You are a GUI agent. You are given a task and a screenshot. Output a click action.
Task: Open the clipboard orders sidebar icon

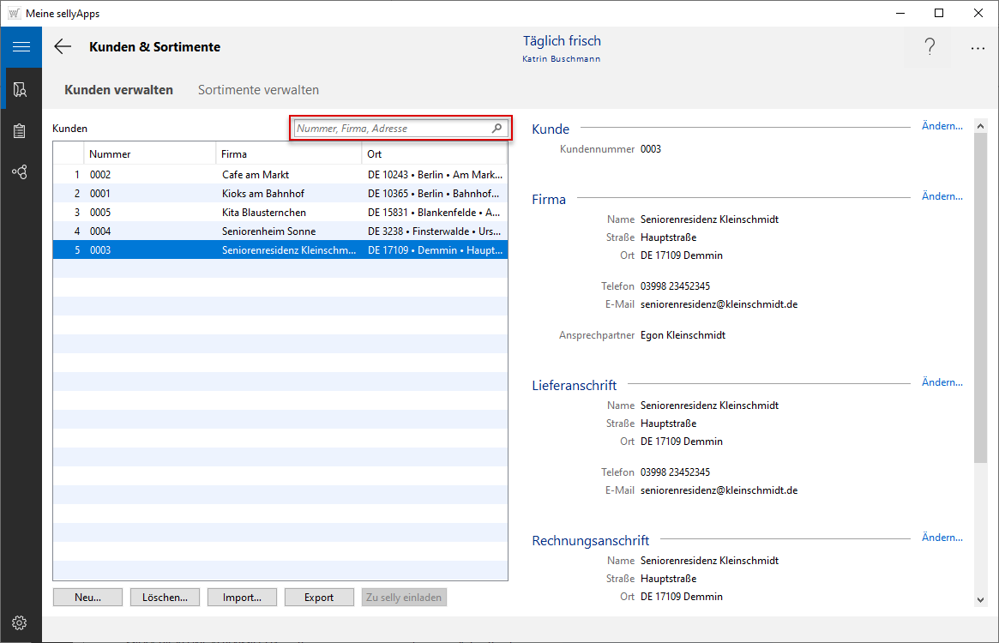tap(21, 131)
